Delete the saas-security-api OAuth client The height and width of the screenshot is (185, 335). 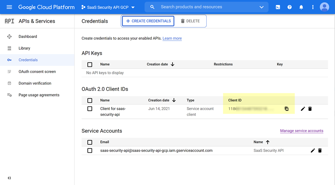click(x=310, y=109)
